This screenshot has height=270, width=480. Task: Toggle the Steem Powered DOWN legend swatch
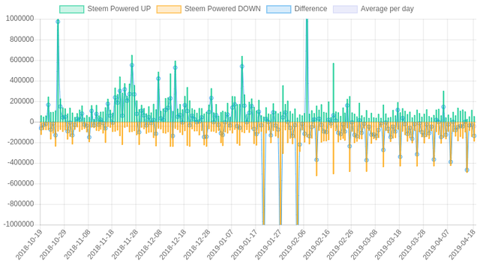(169, 9)
